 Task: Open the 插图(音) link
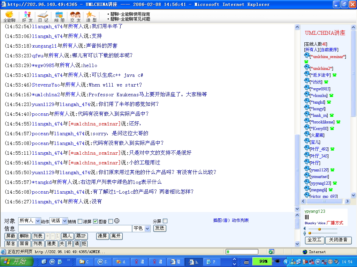tap(221, 220)
